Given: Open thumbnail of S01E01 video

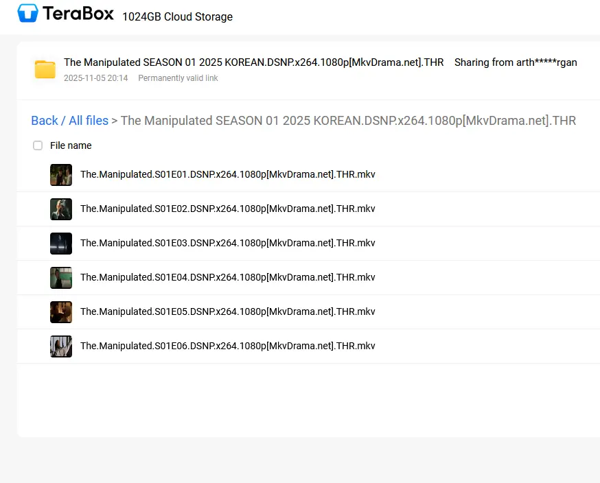Looking at the screenshot, I should pos(61,175).
